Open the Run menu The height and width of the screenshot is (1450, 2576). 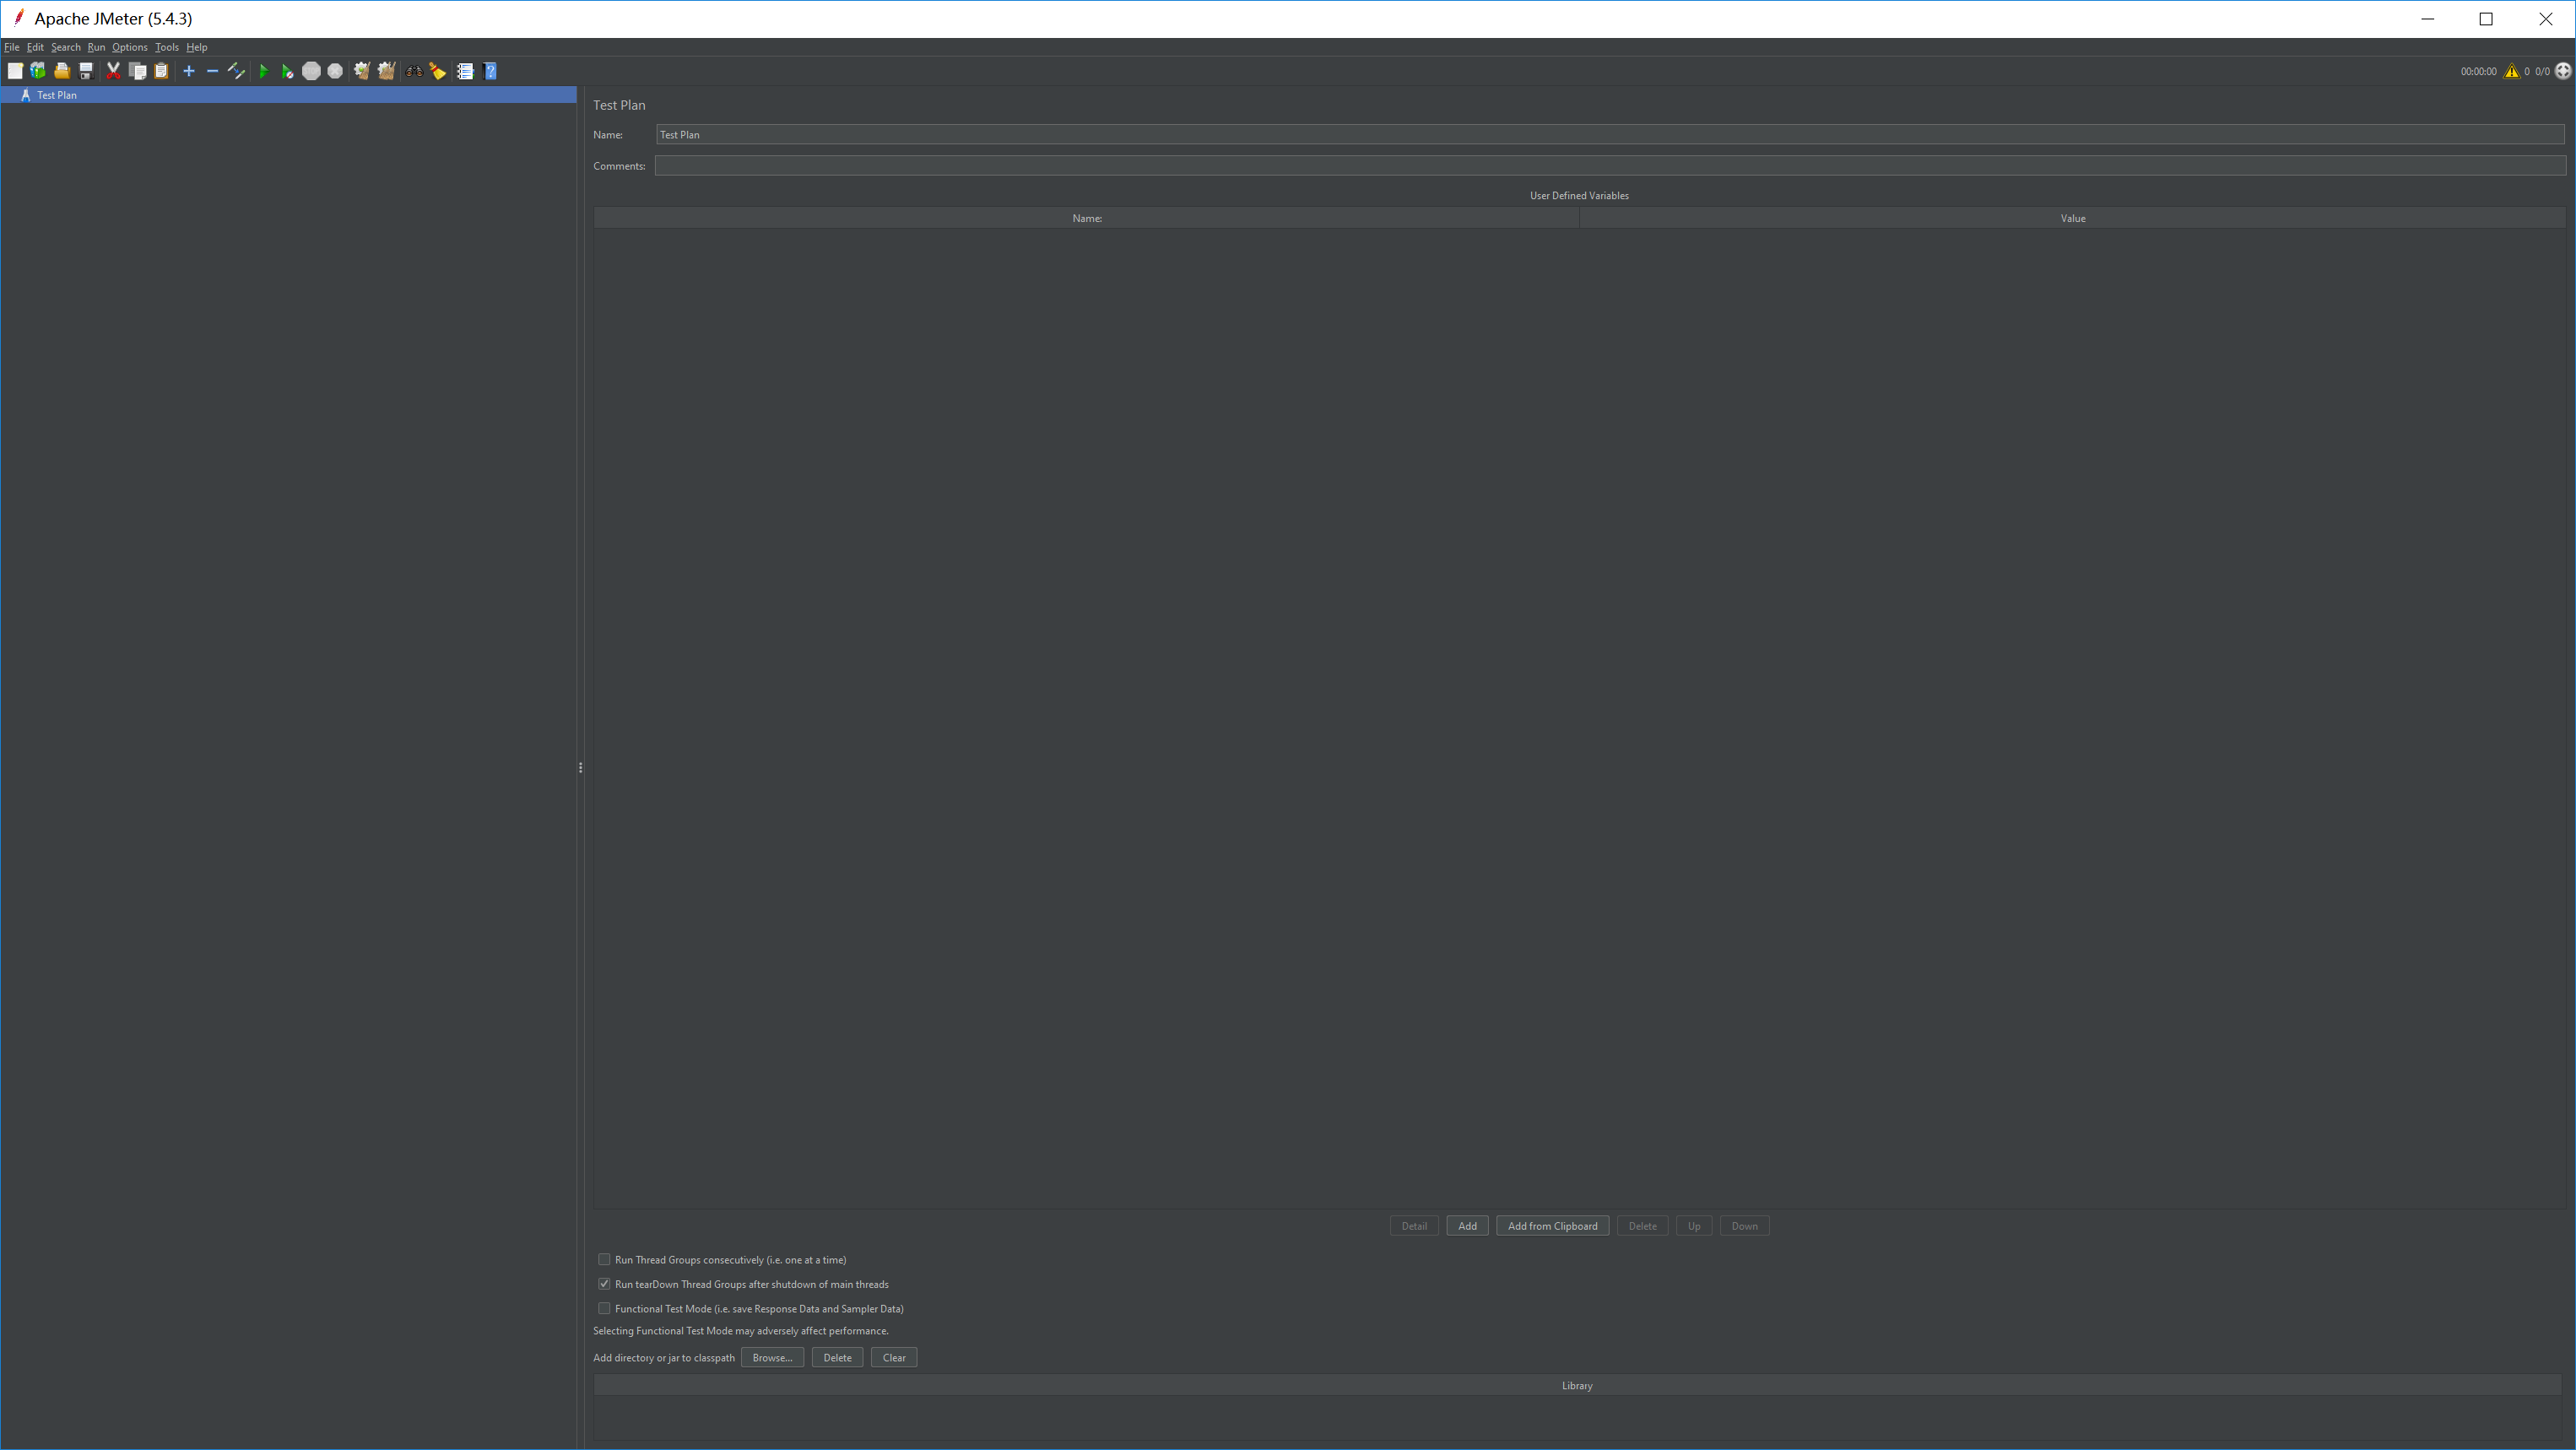[96, 47]
